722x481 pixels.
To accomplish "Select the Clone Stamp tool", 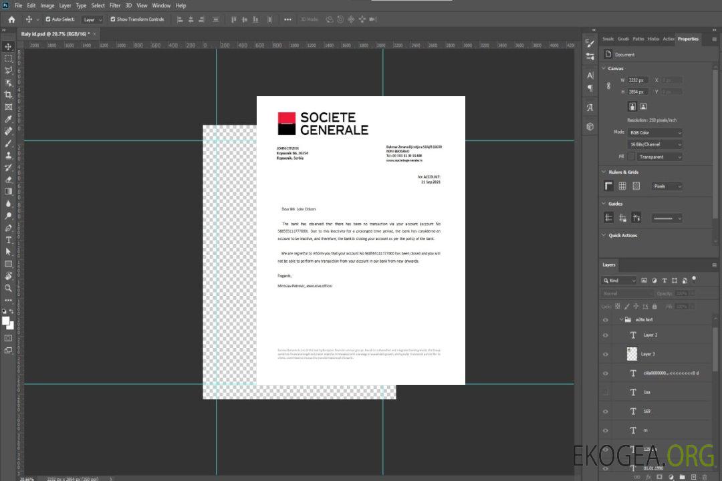I will (x=8, y=155).
